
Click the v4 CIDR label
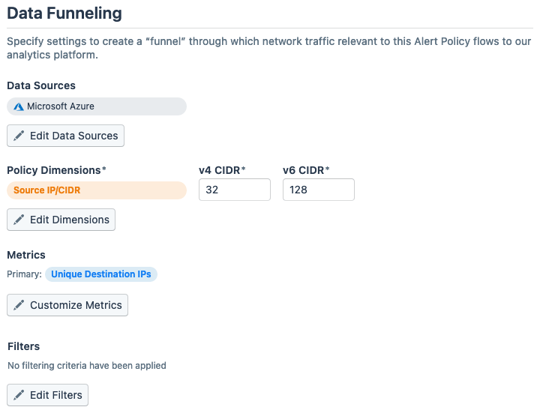pyautogui.click(x=222, y=170)
